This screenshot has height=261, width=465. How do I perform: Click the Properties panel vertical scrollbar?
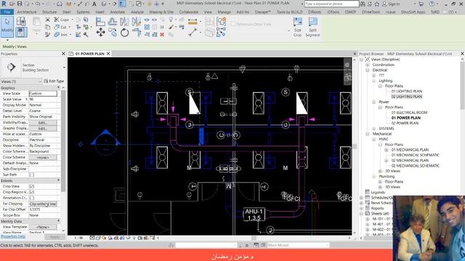point(63,141)
